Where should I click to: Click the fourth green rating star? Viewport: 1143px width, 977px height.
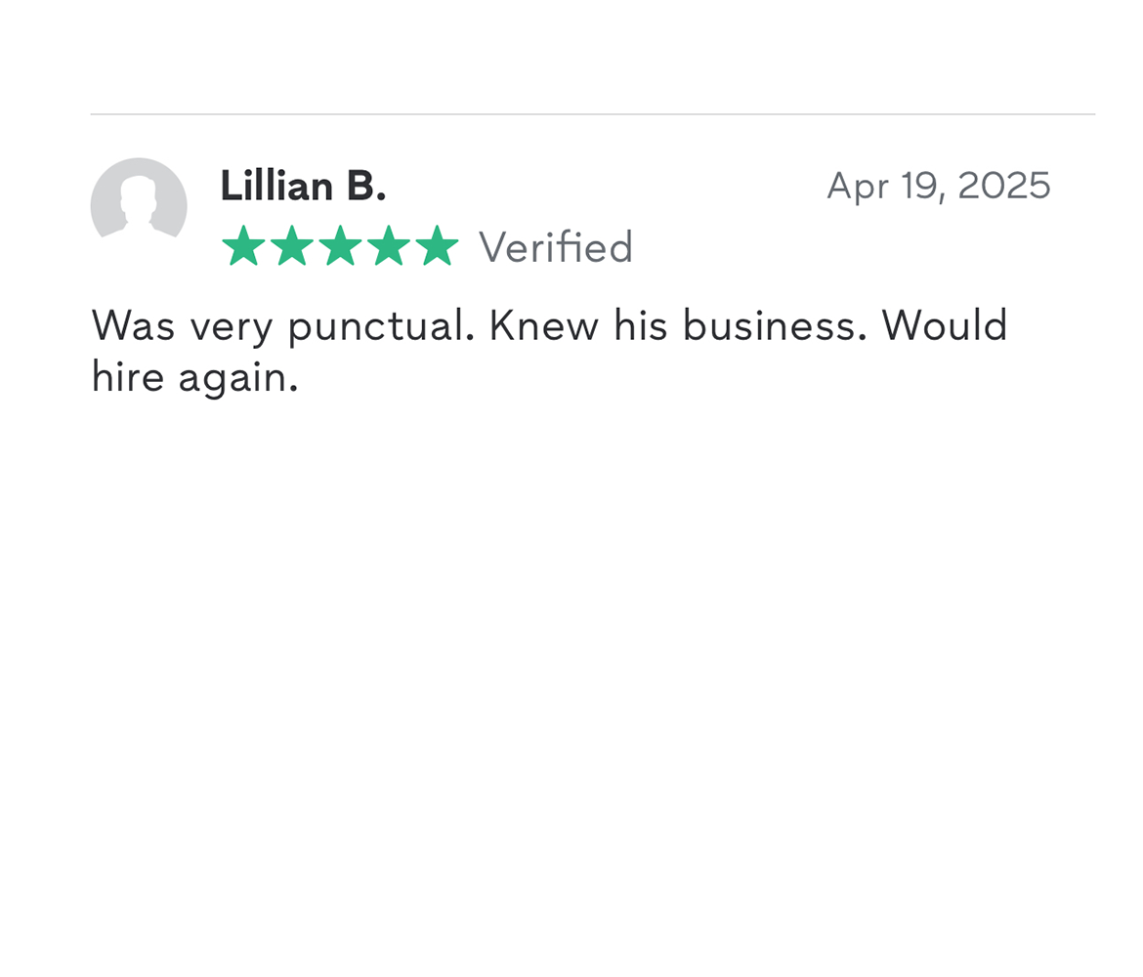[389, 246]
